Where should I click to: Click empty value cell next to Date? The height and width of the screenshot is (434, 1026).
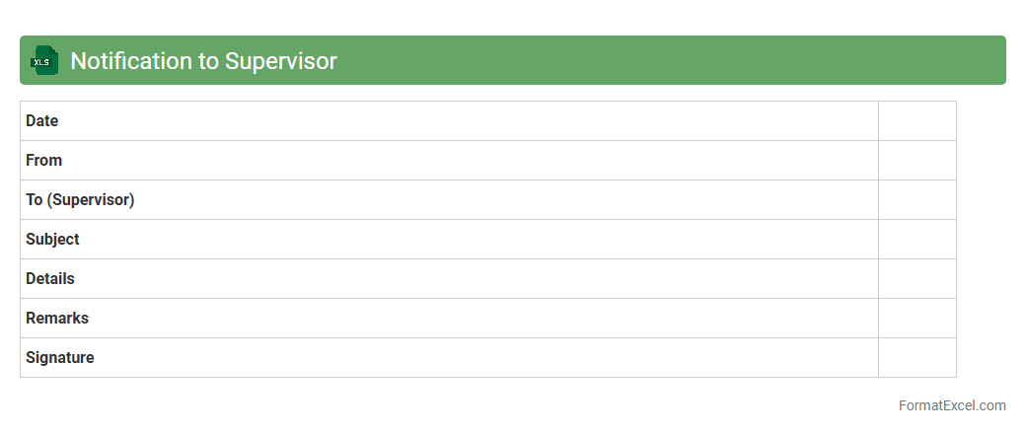point(916,121)
